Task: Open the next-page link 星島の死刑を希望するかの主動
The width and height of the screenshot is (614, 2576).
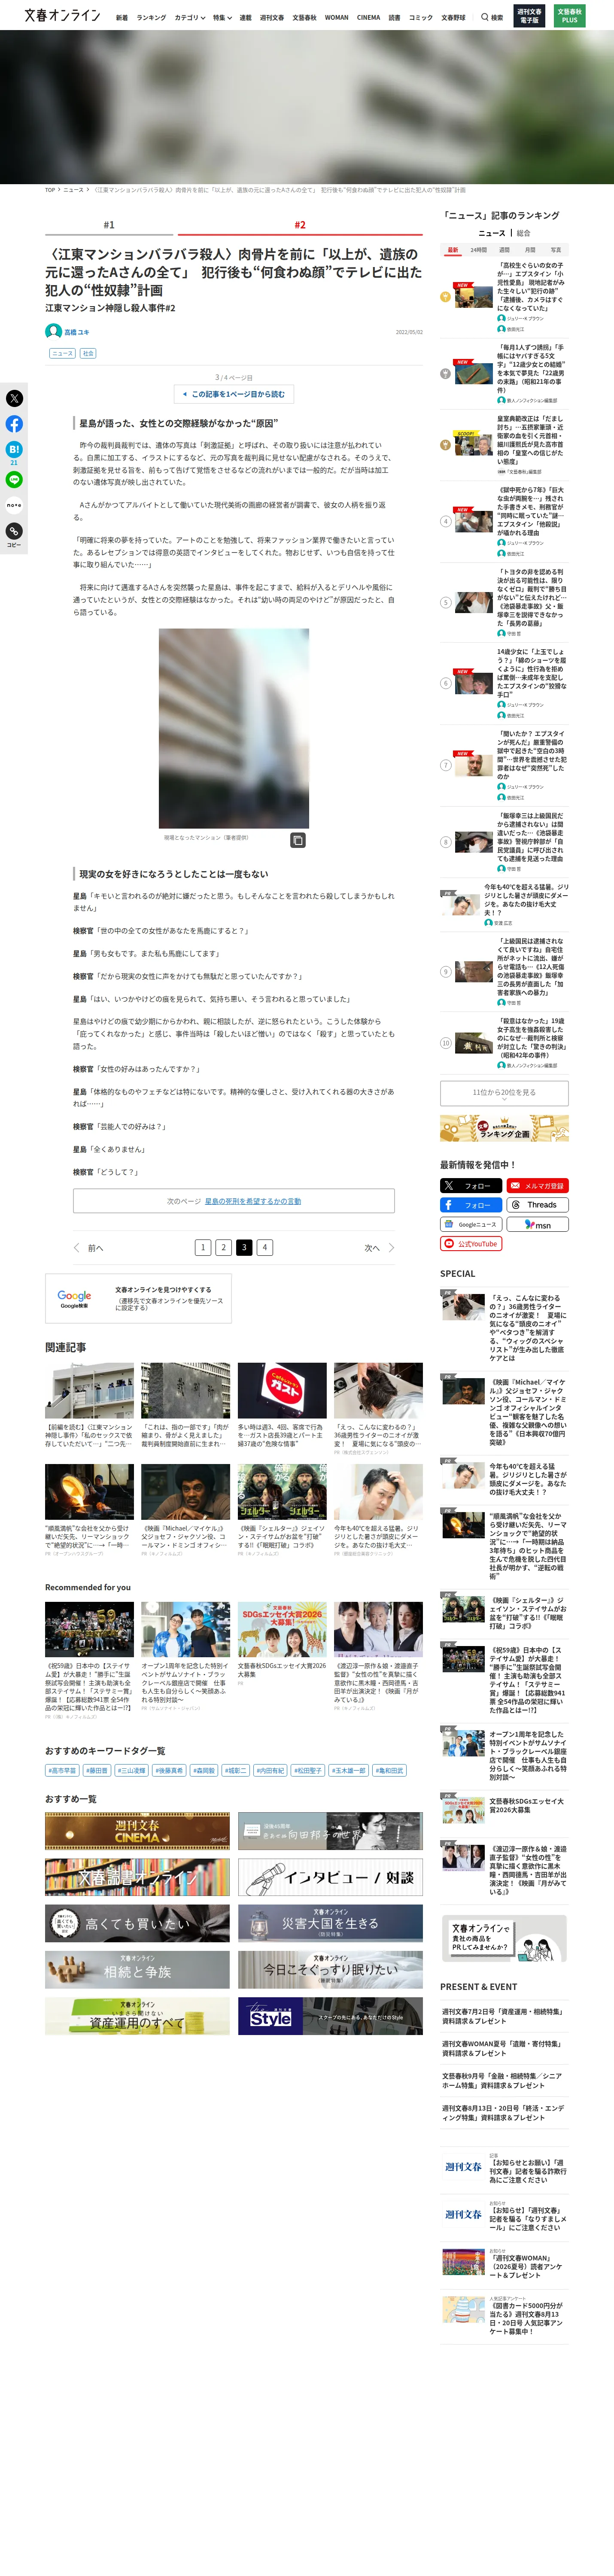Action: pos(253,1201)
